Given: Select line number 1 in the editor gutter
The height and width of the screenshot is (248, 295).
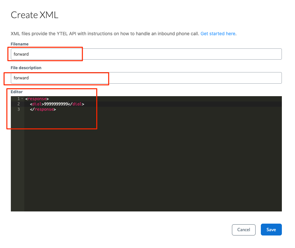Looking at the screenshot, I should pyautogui.click(x=18, y=98).
